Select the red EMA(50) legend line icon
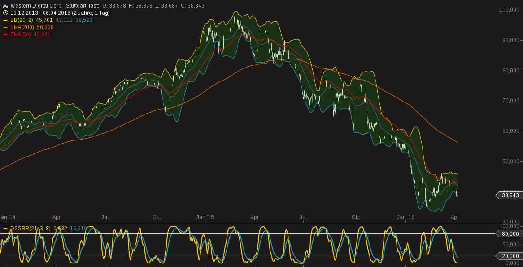The width and height of the screenshot is (523, 267). 5,34
